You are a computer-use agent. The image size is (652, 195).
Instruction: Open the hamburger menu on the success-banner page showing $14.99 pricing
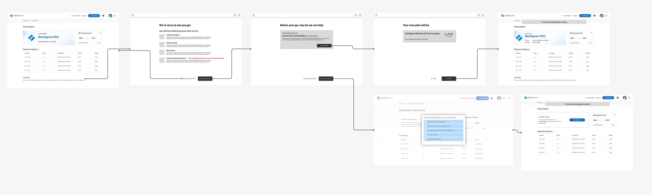pos(606,16)
